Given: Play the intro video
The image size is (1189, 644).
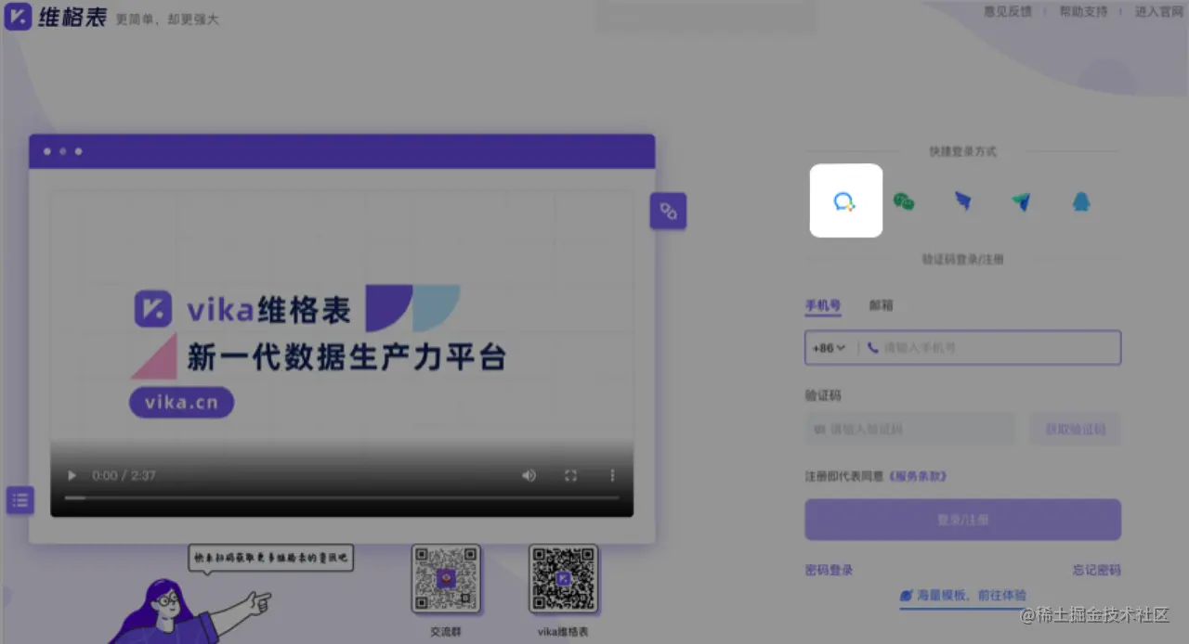Looking at the screenshot, I should tap(72, 475).
